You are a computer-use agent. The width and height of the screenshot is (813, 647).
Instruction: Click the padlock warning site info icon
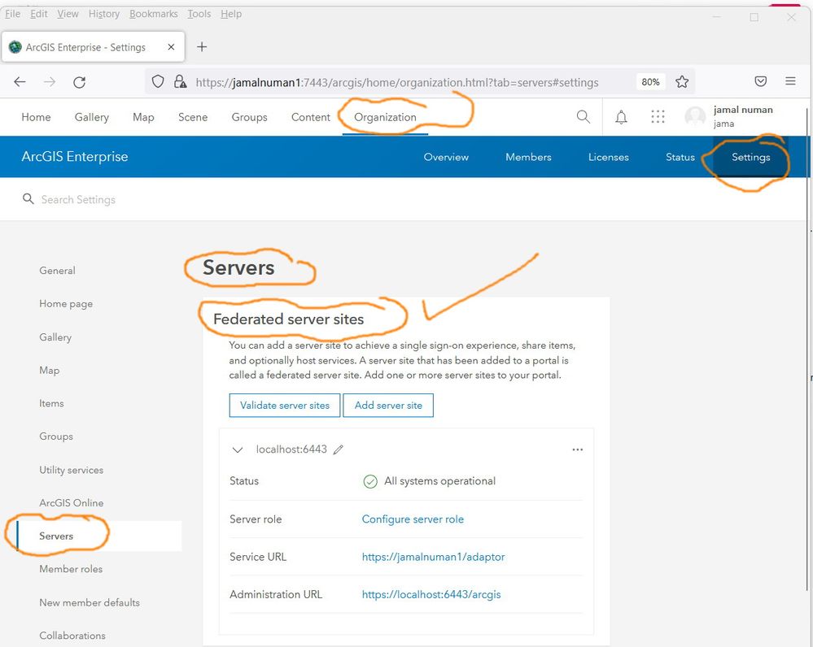[x=180, y=81]
